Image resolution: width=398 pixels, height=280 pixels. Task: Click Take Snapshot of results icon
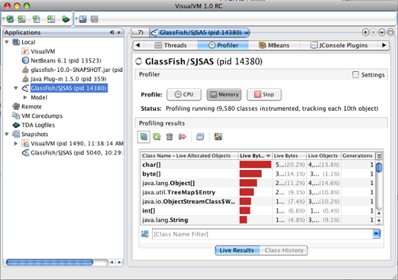200,137
